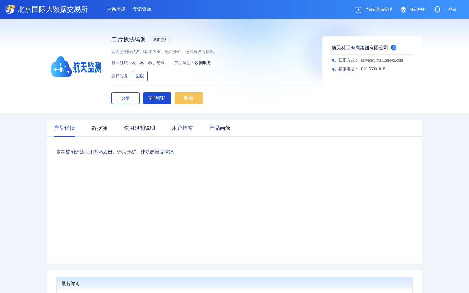Image resolution: width=469 pixels, height=293 pixels.
Task: Select the 面议 service option
Action: (140, 76)
